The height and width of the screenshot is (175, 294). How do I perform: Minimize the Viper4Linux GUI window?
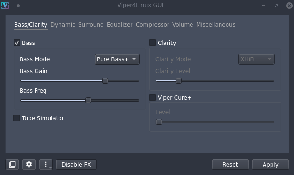[263, 6]
